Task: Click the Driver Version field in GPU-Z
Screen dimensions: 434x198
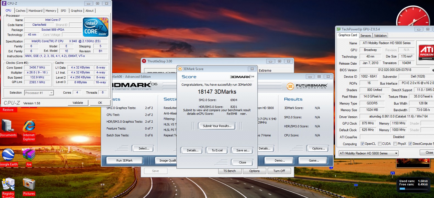Action: pos(397,116)
